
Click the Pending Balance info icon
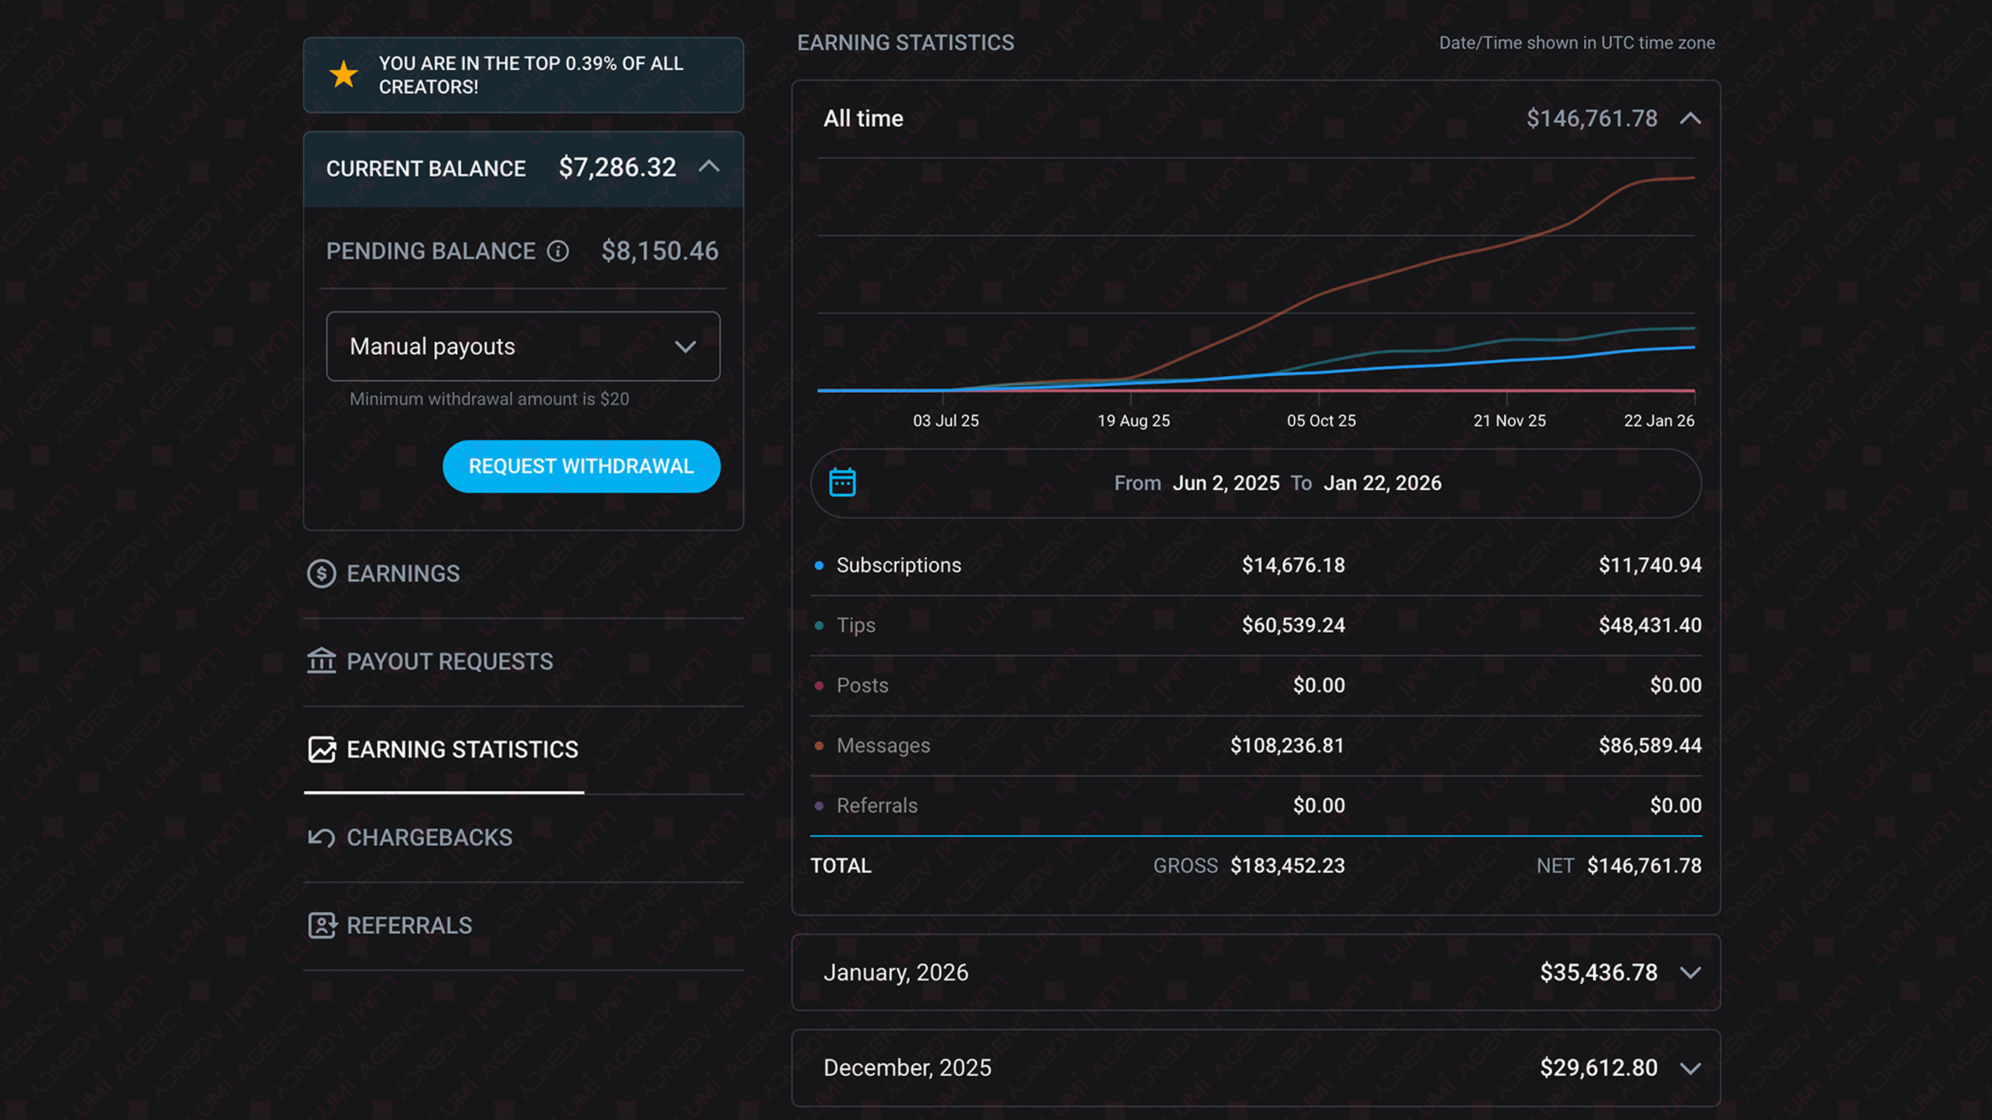click(558, 252)
